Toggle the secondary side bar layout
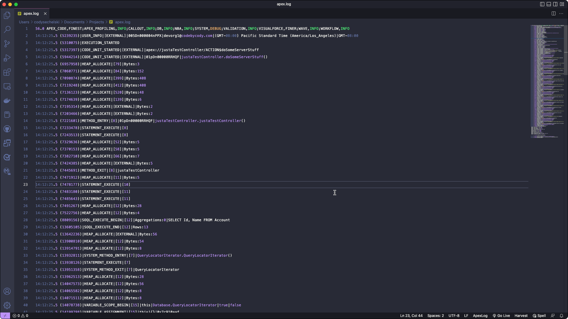 pos(555,4)
